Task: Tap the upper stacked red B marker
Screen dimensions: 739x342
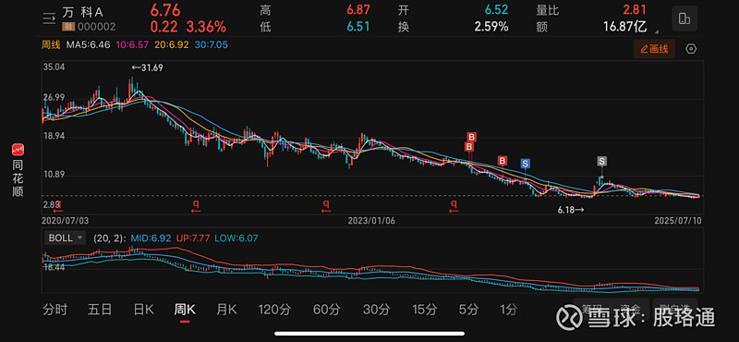Action: coord(472,137)
